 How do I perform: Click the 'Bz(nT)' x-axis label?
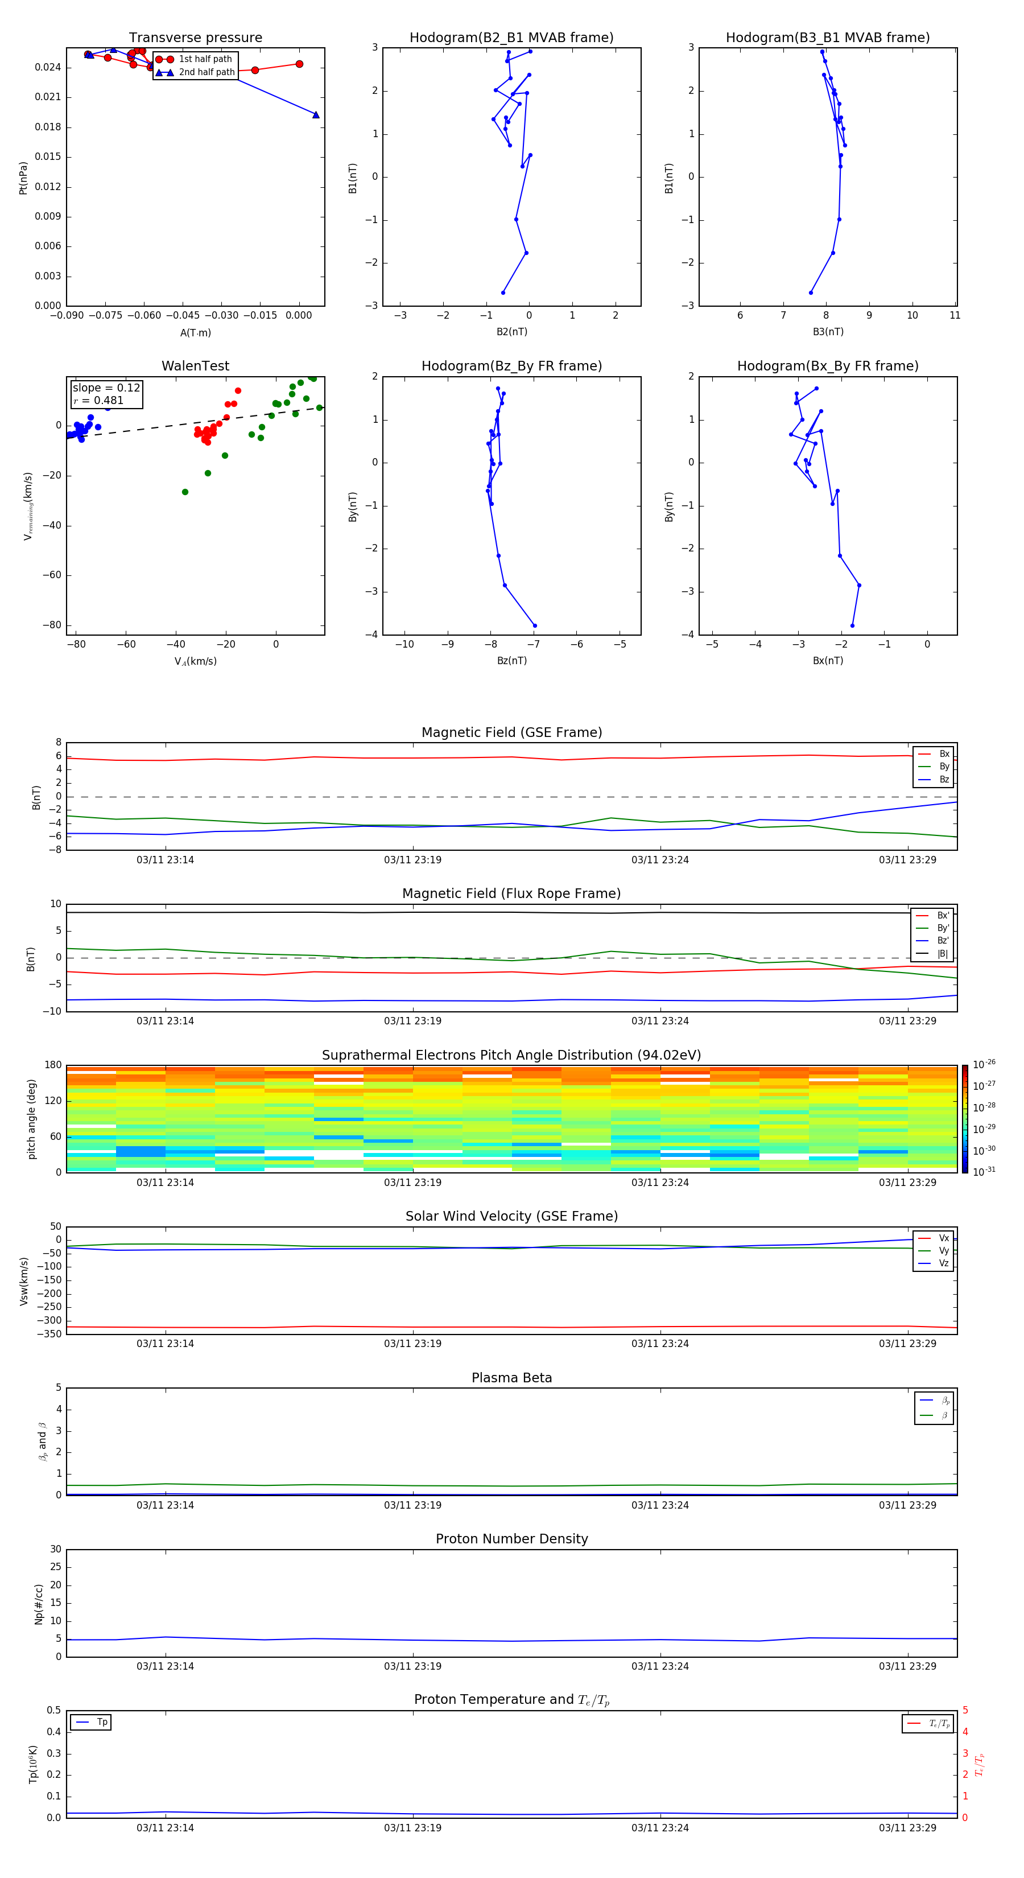[x=511, y=661]
